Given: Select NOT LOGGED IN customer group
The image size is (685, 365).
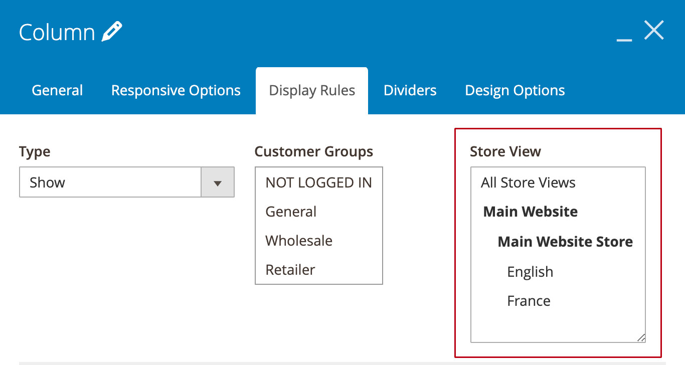Looking at the screenshot, I should click(x=319, y=182).
